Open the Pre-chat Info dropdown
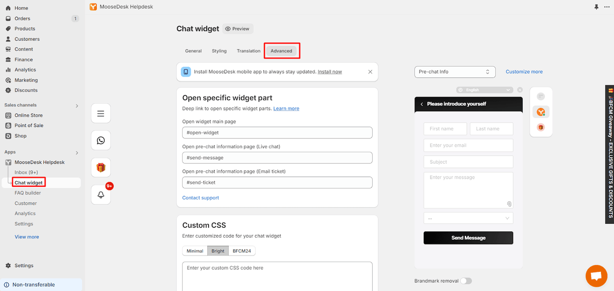 click(454, 72)
